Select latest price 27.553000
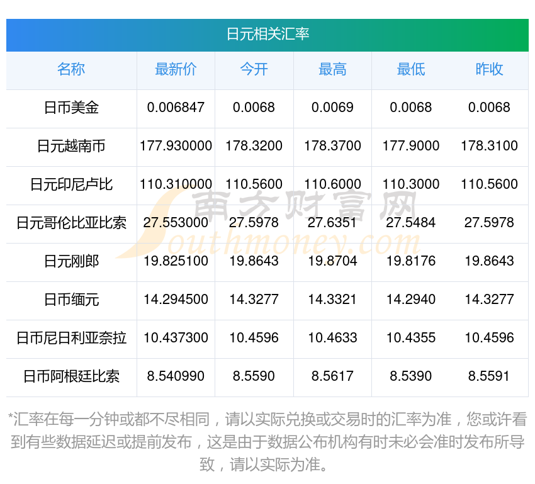The width and height of the screenshot is (535, 484). [176, 223]
